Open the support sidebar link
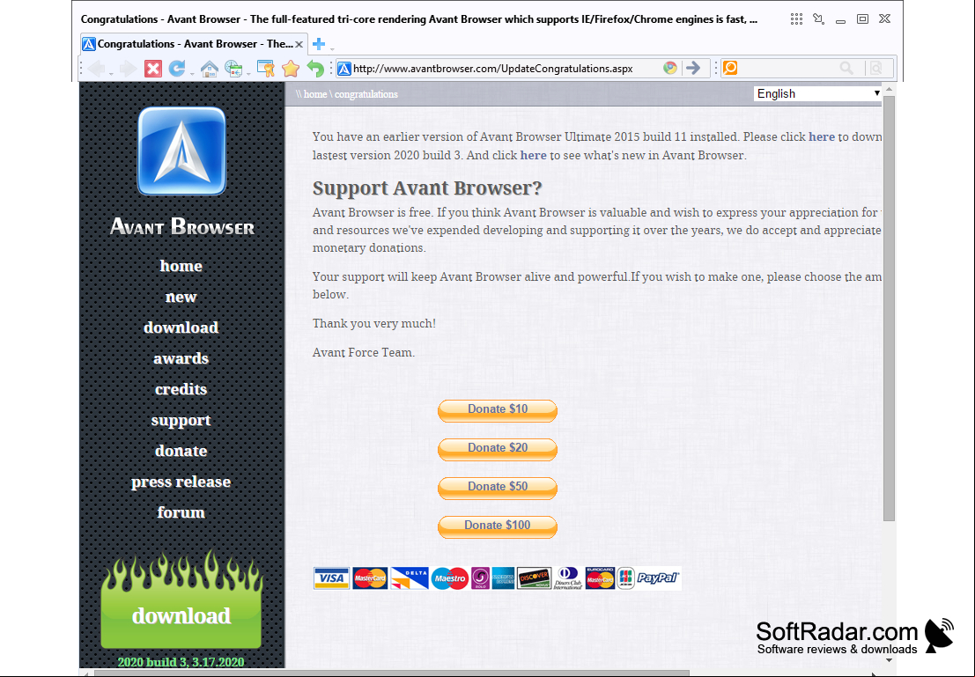 coord(181,421)
